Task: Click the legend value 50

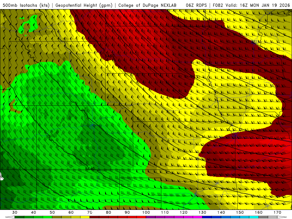Action: click(x=52, y=212)
